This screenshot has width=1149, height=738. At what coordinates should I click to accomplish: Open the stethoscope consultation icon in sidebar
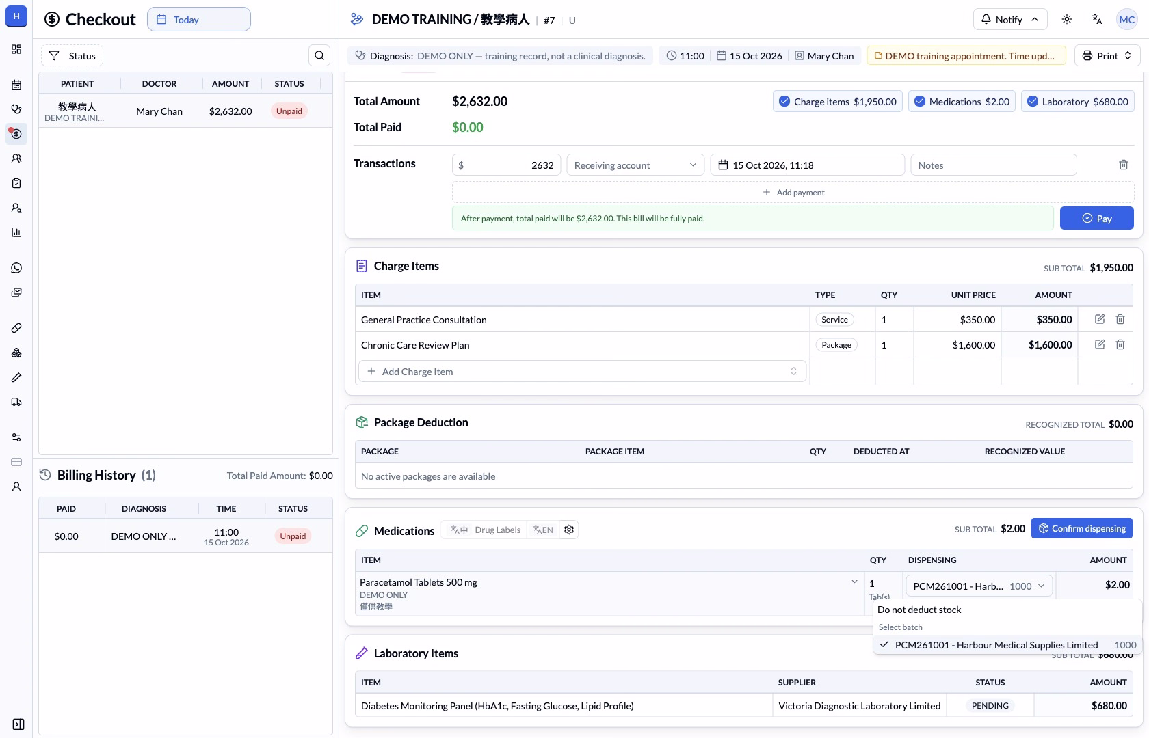16,109
